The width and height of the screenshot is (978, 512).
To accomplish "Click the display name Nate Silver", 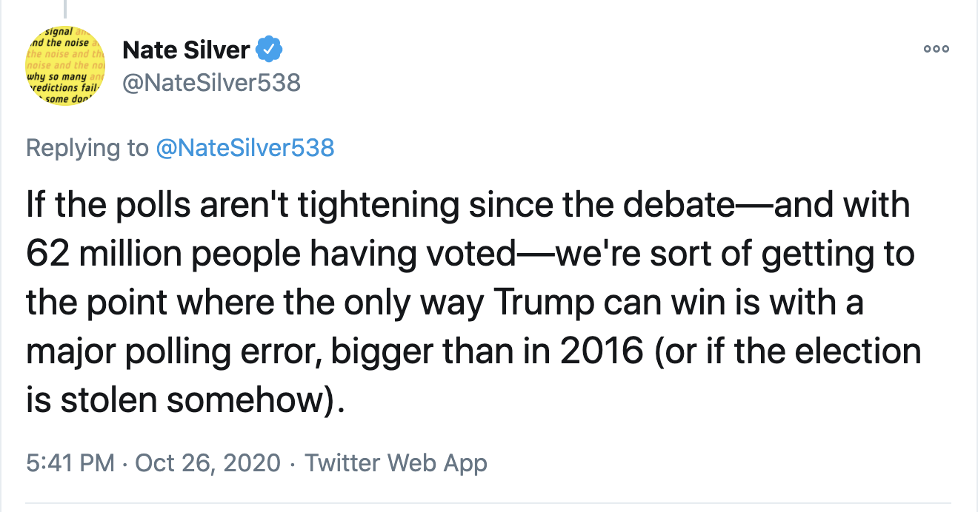I will point(185,50).
